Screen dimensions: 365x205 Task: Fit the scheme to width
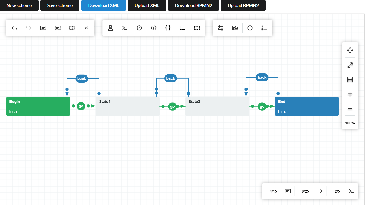pos(350,80)
